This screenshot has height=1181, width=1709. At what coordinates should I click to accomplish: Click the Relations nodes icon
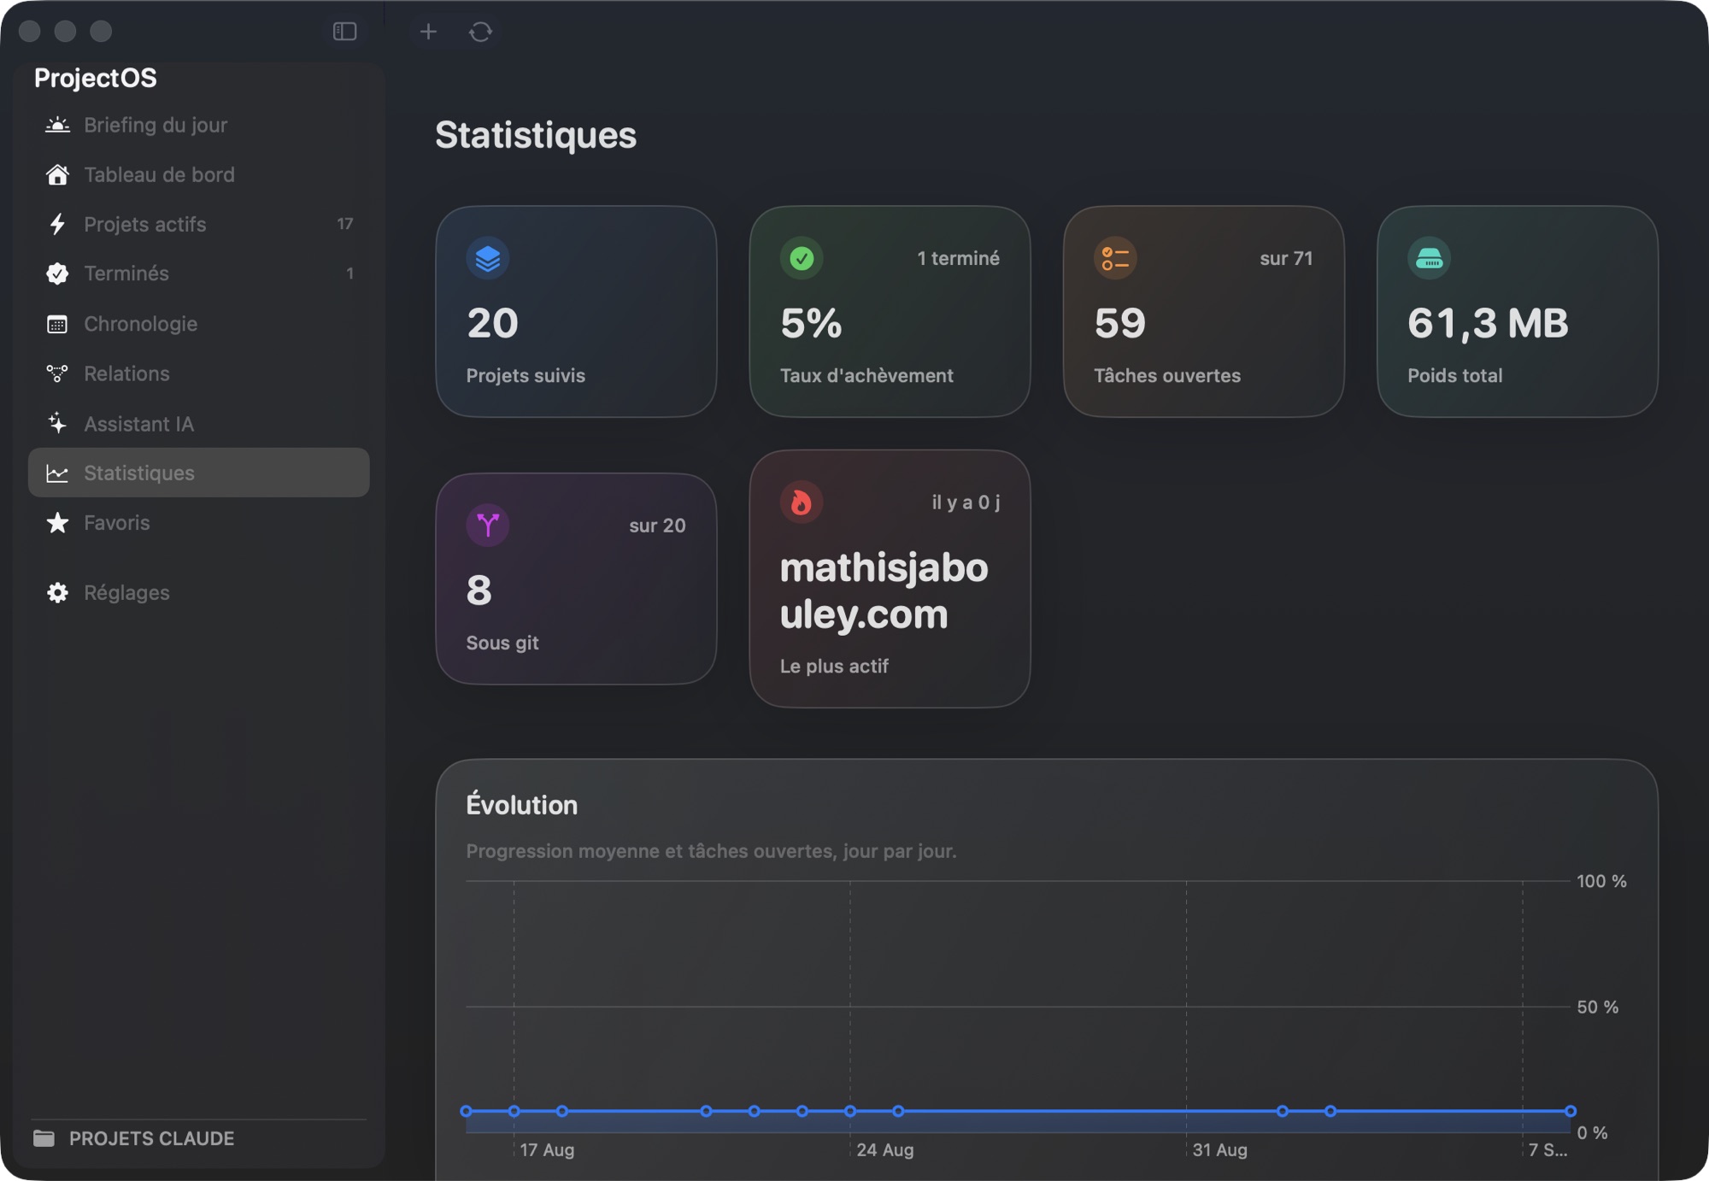click(x=57, y=373)
